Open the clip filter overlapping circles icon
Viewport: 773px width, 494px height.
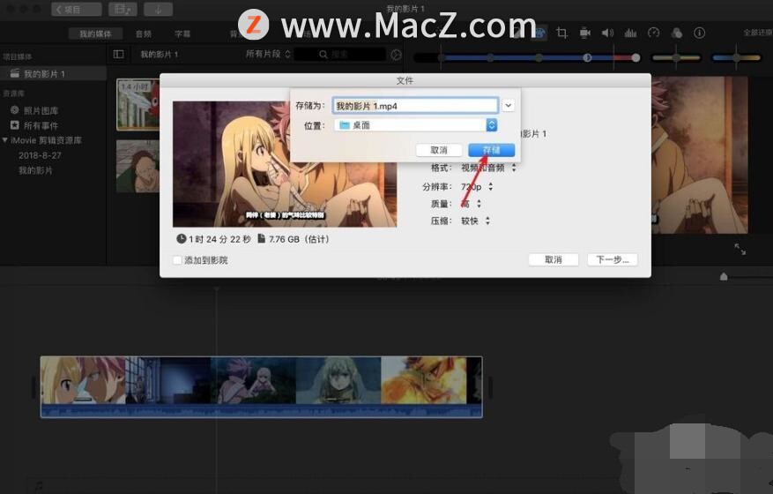click(x=677, y=33)
